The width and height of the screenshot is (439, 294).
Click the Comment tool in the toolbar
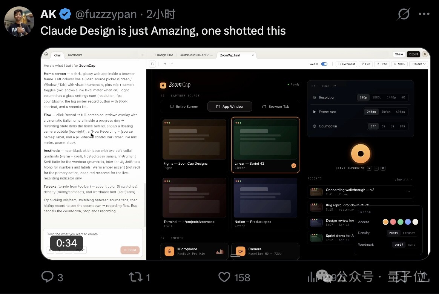pos(346,64)
